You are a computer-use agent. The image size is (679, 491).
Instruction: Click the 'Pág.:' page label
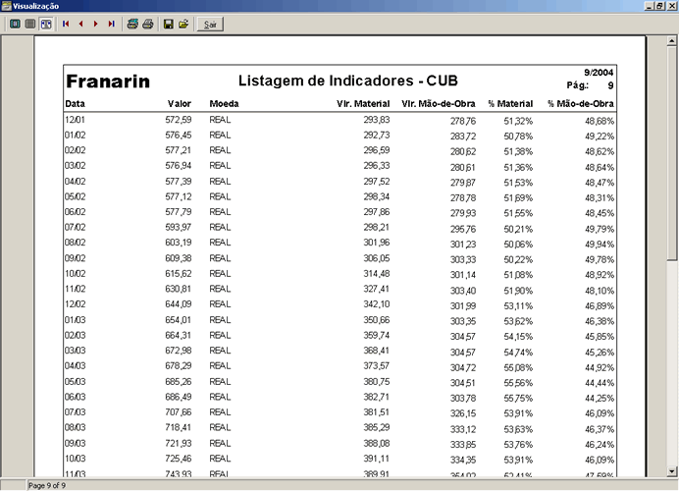(x=578, y=85)
